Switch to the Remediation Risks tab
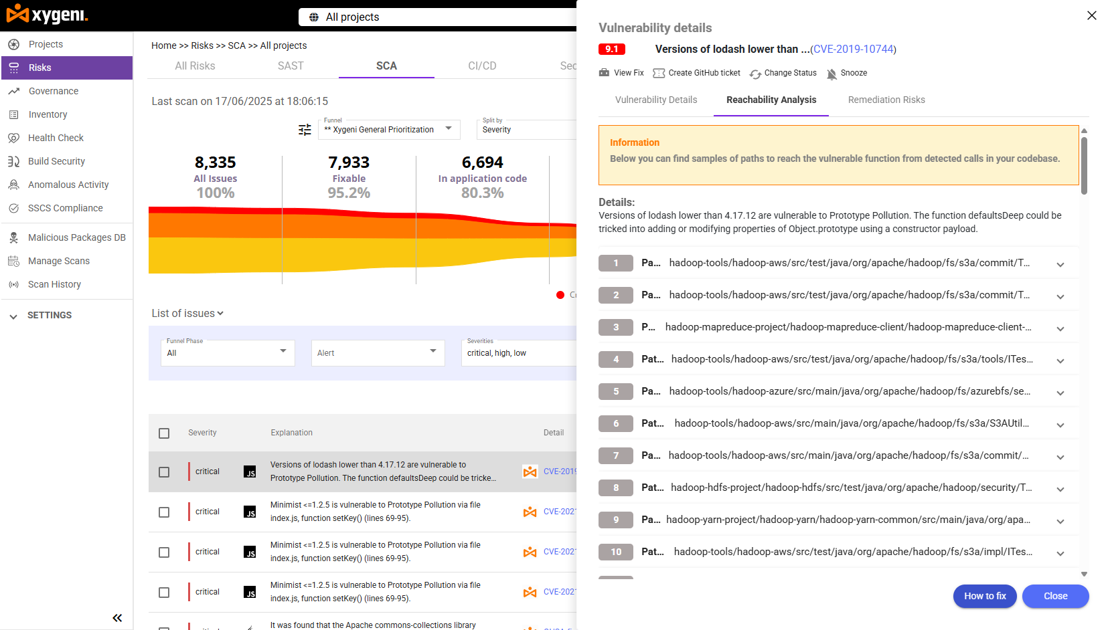The width and height of the screenshot is (1110, 630). coord(886,100)
